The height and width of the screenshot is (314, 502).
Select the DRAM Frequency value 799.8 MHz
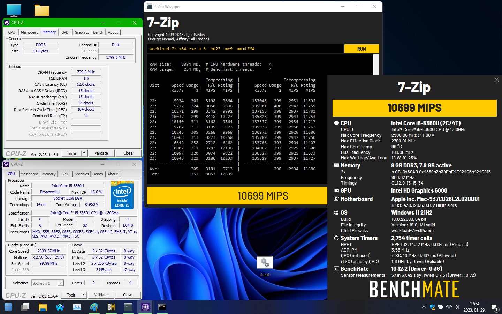point(86,72)
